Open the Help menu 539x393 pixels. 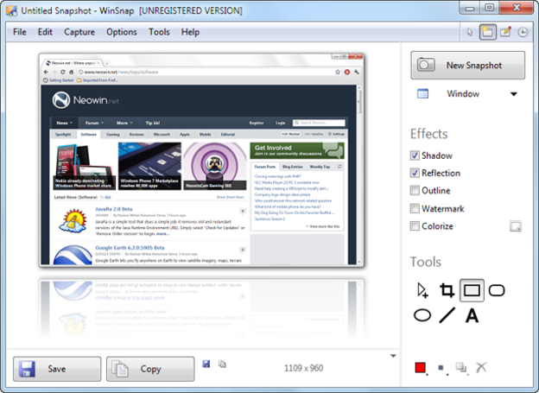coord(190,32)
